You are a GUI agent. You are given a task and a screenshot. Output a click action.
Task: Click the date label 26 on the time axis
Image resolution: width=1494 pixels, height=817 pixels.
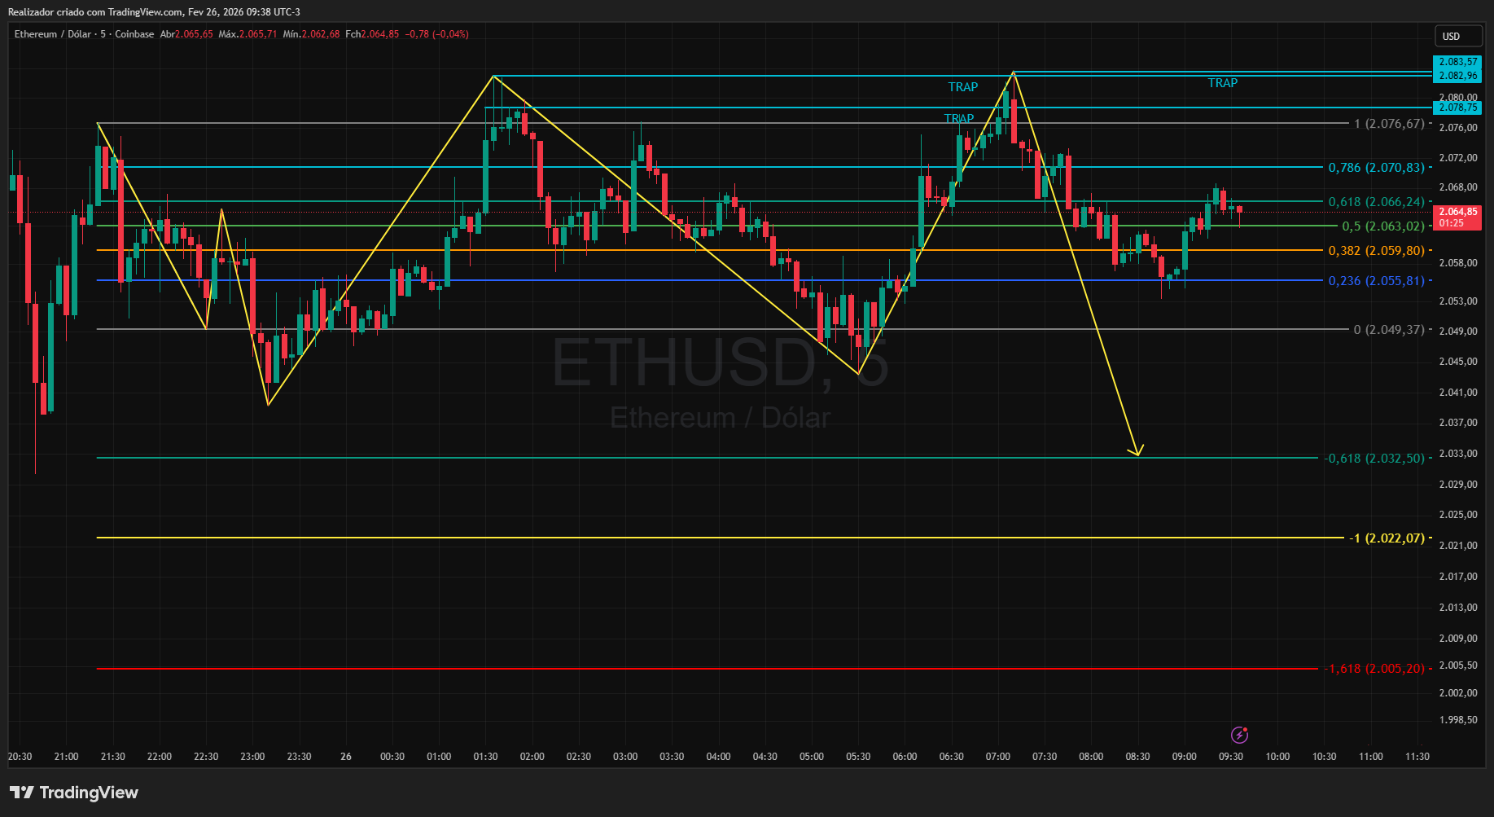346,757
